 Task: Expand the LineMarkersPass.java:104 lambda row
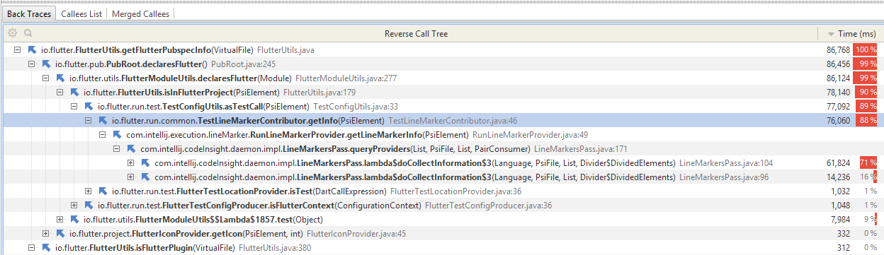point(131,163)
